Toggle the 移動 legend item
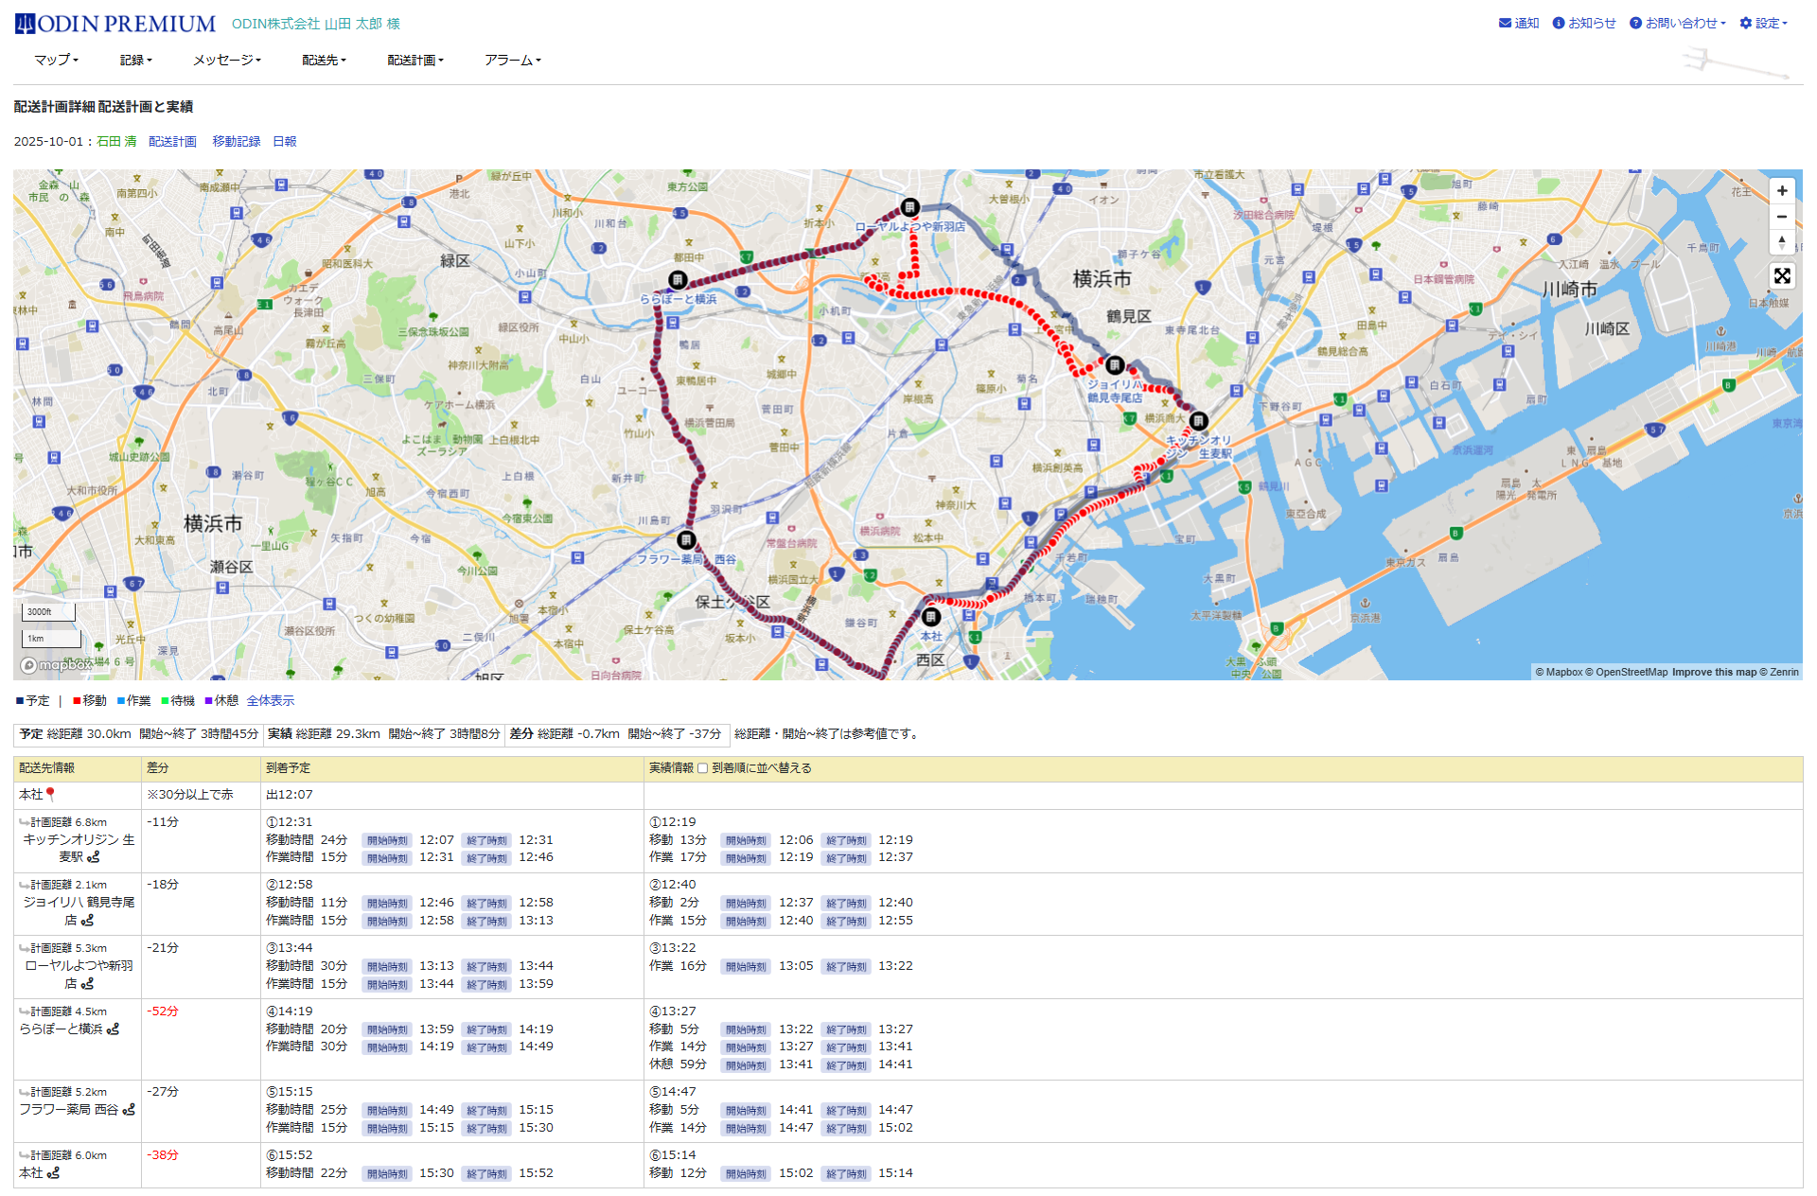This screenshot has height=1196, width=1817. click(90, 701)
